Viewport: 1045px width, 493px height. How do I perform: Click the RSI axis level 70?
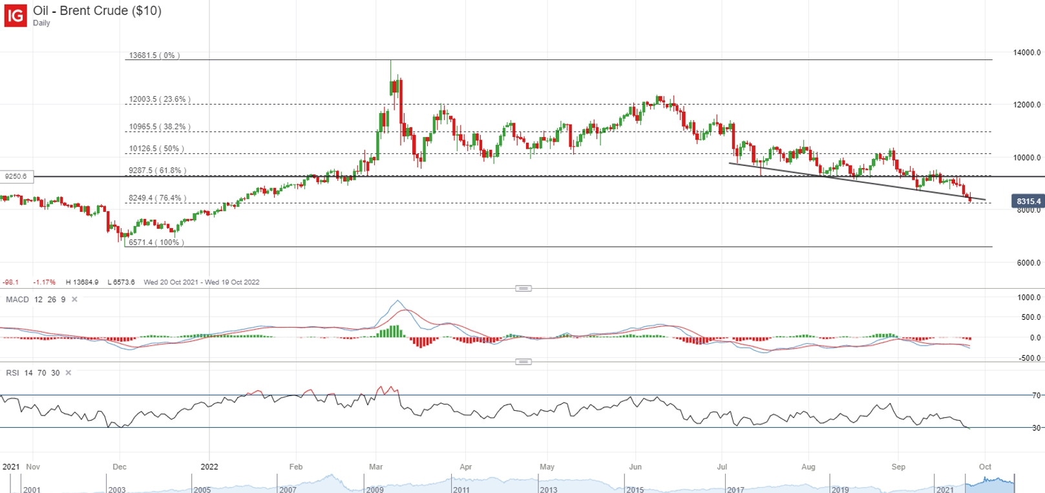tap(1036, 395)
